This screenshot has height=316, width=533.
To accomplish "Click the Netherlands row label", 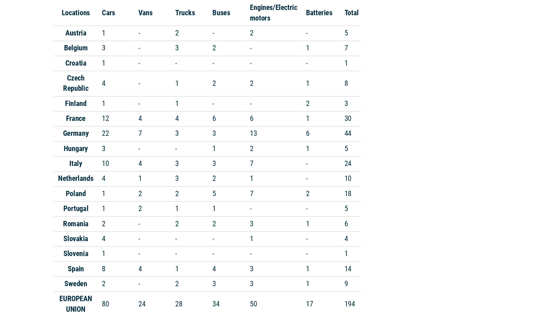I will 76,178.
